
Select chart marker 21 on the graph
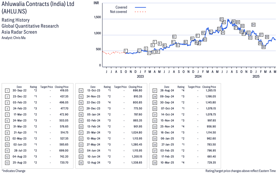coord(211,32)
